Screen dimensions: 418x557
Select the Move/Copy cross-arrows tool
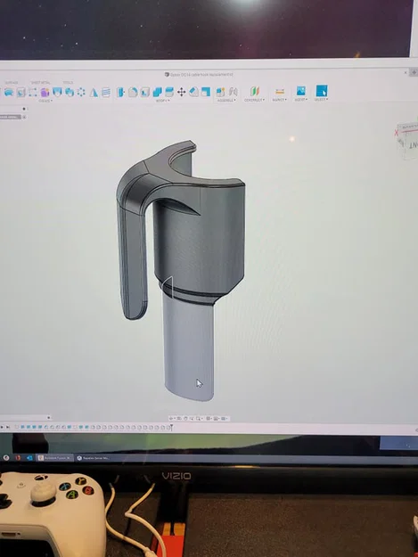[182, 93]
